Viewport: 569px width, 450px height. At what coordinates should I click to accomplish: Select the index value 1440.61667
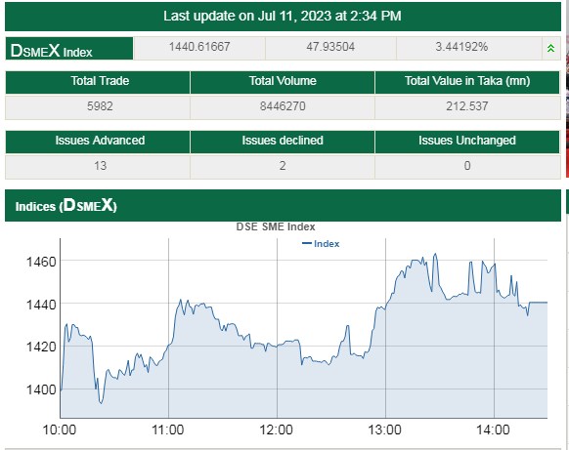(x=199, y=47)
